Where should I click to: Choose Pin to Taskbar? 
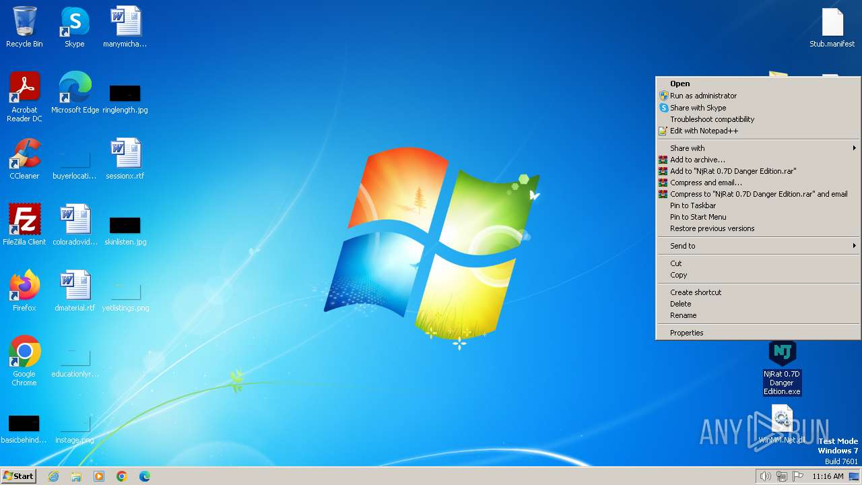[758, 205]
